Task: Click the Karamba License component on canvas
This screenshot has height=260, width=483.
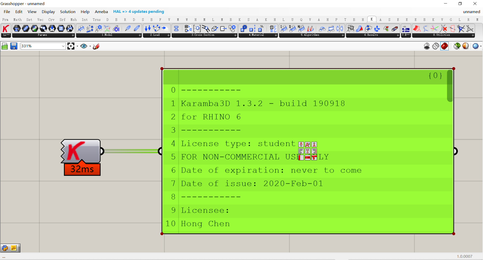Action: pos(81,151)
